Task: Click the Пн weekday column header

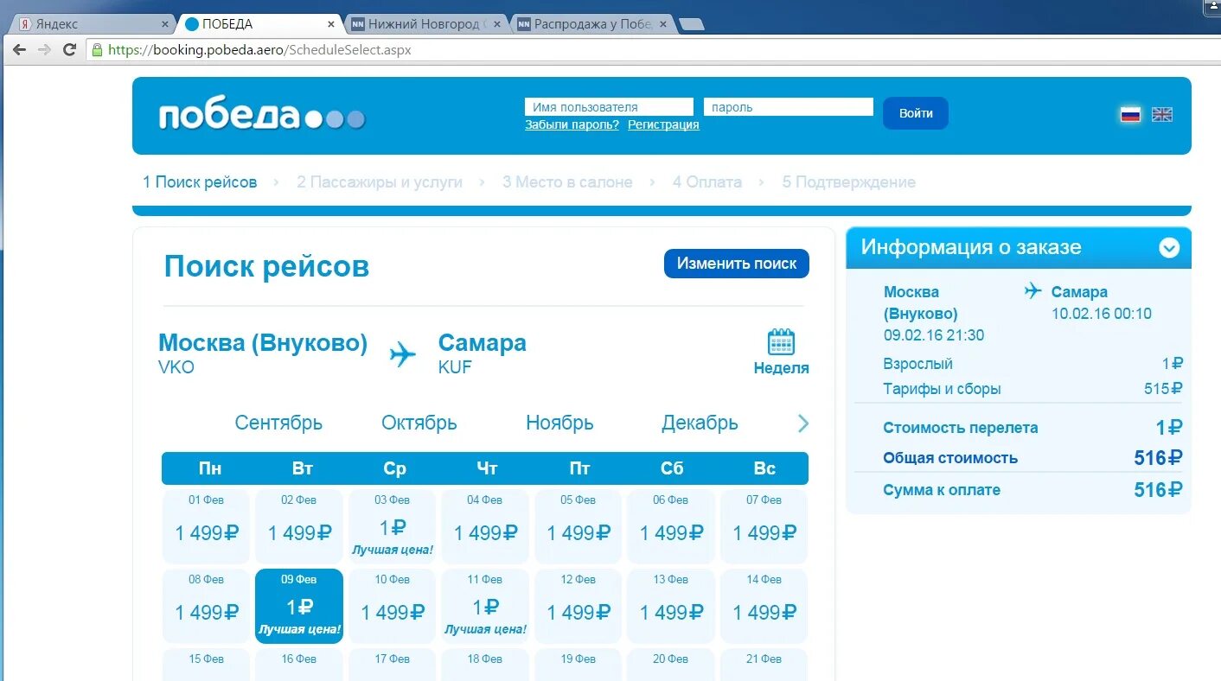Action: (x=210, y=468)
